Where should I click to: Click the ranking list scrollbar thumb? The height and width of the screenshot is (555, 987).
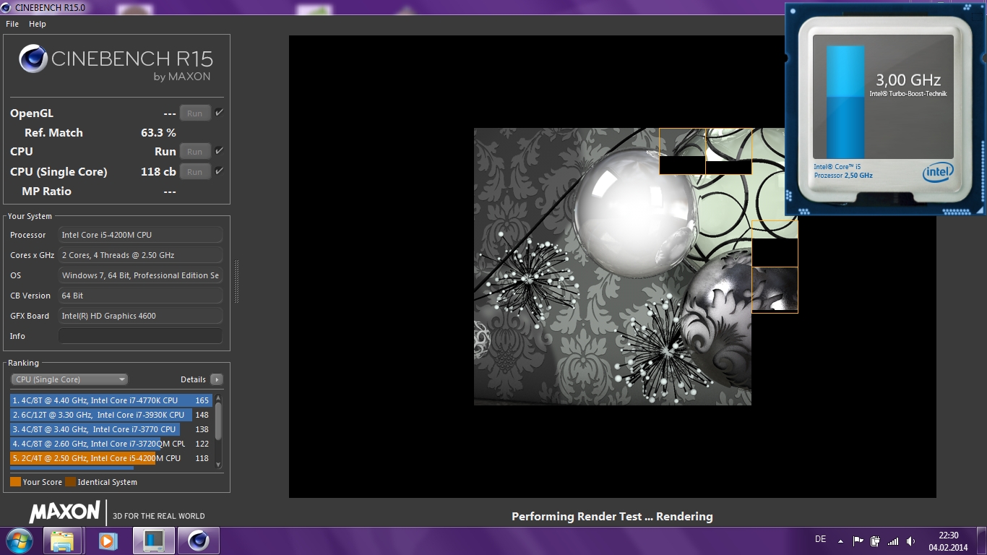(x=218, y=421)
